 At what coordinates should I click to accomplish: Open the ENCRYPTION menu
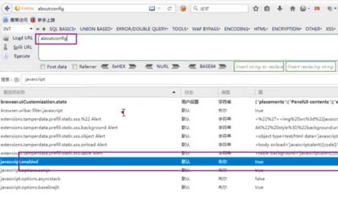click(287, 29)
